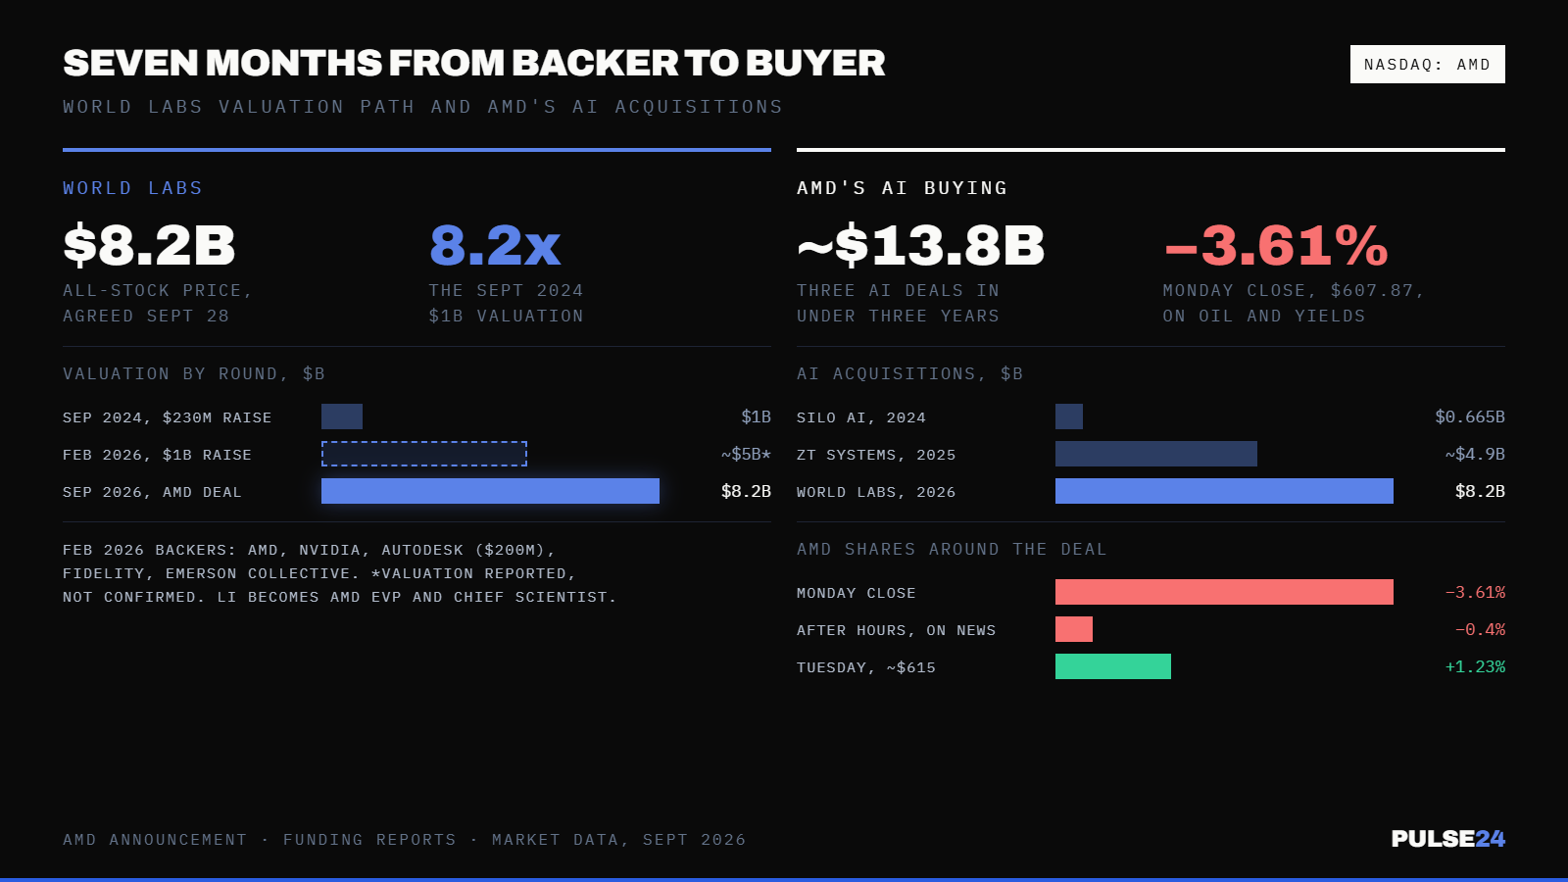Click the blue 8.2x multiple figure

click(x=495, y=245)
